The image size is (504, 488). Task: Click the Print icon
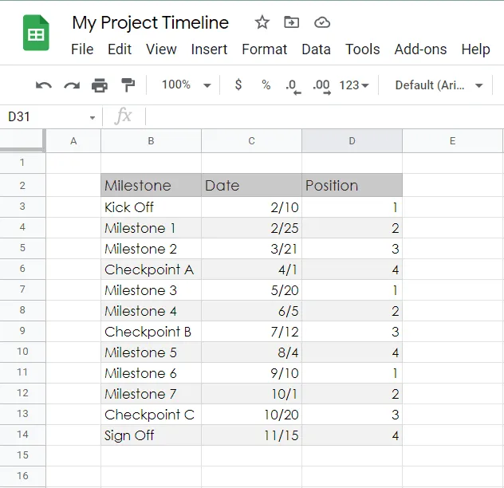click(x=100, y=85)
